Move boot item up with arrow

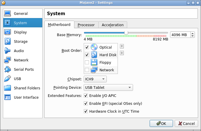click(122, 46)
